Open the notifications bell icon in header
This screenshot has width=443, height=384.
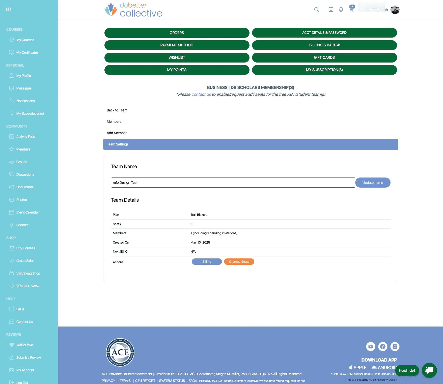[341, 10]
